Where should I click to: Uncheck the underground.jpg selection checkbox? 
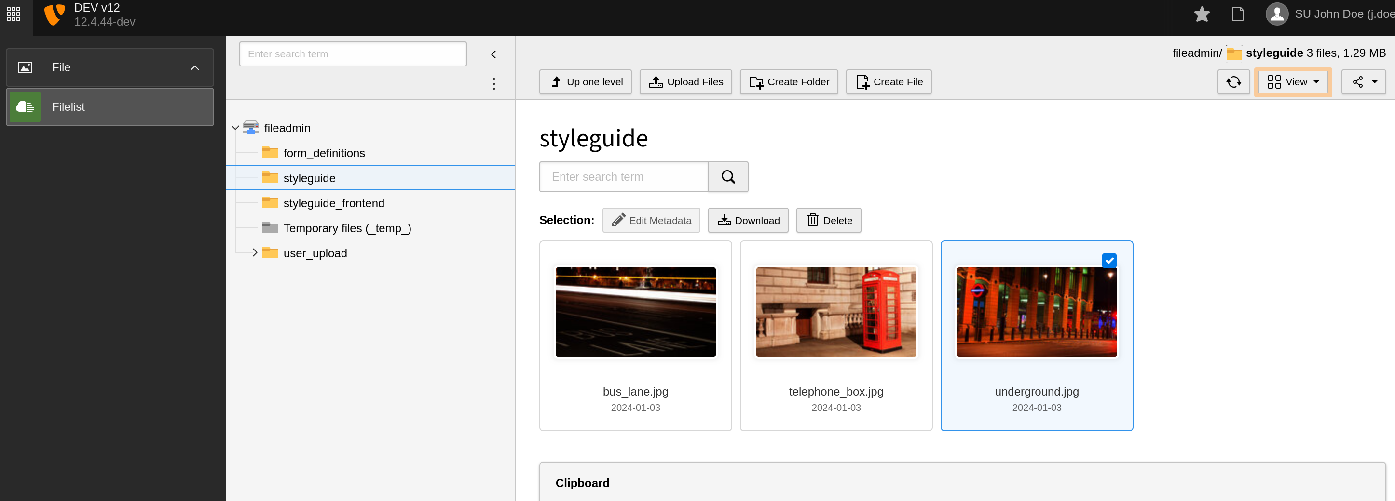tap(1110, 260)
